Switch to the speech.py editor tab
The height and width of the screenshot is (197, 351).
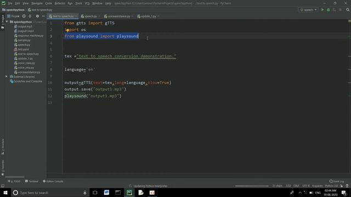(x=90, y=16)
